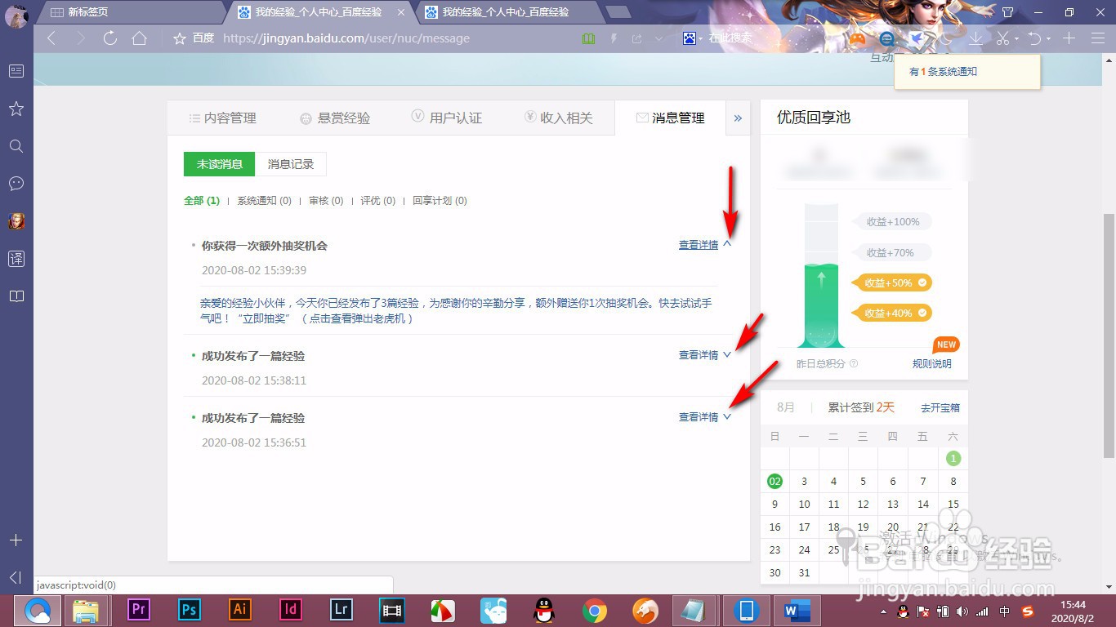Open the 规则说明 link
The image size is (1116, 627).
click(x=931, y=364)
